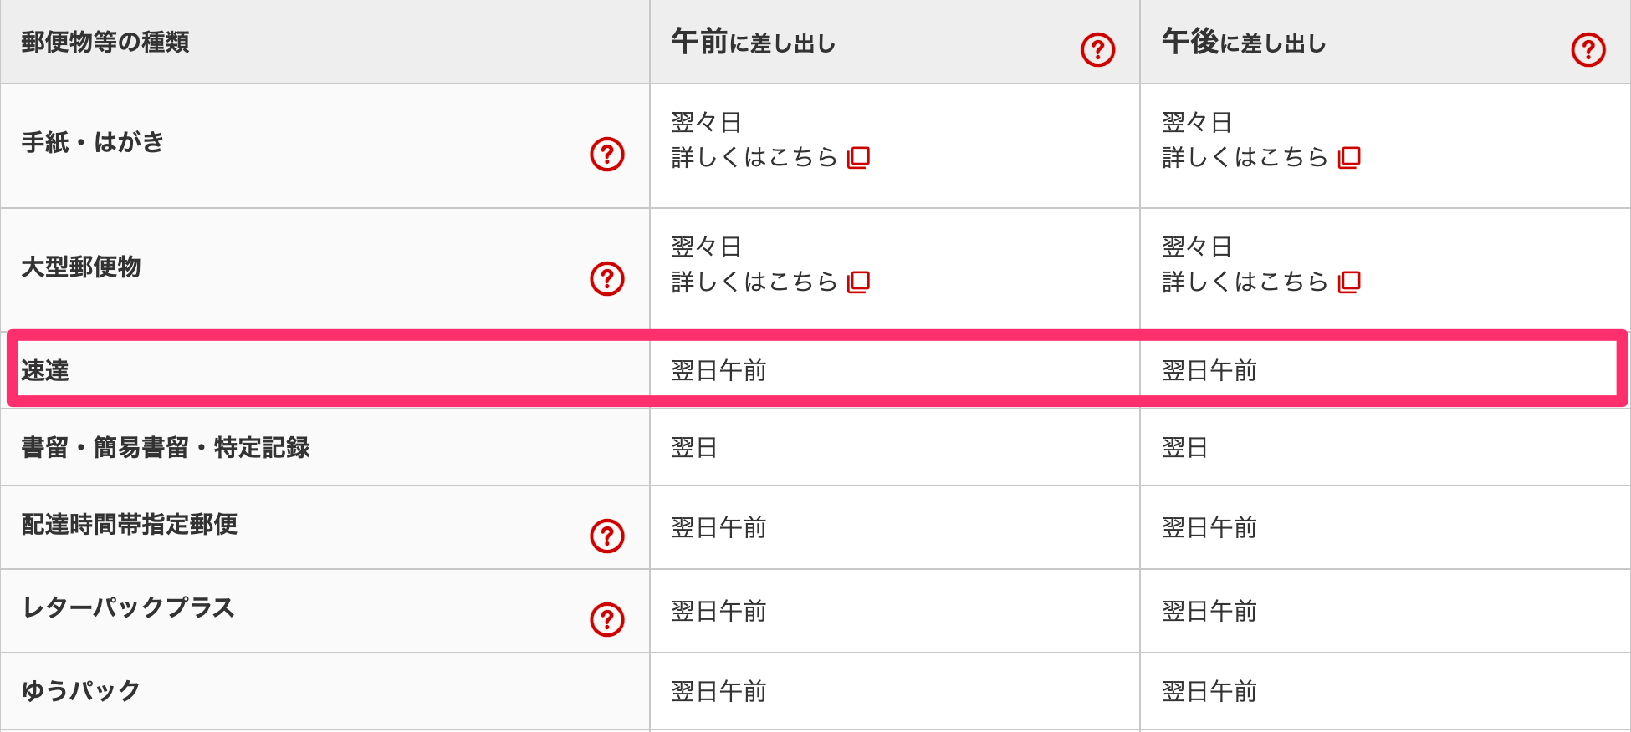Click the 午後に差し出し header text
This screenshot has height=732, width=1631.
tap(1244, 42)
